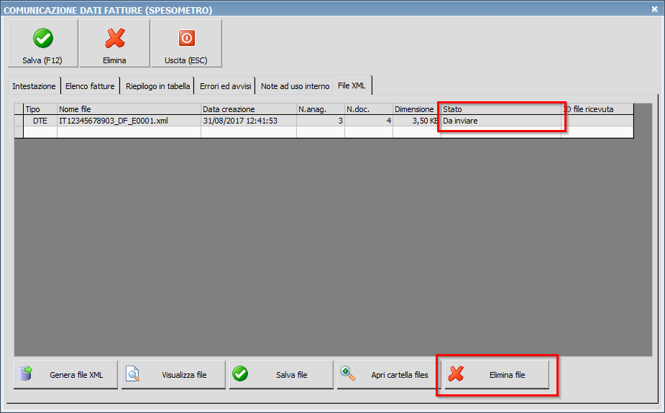Click the red power Uscita (ESC) icon

pyautogui.click(x=187, y=38)
